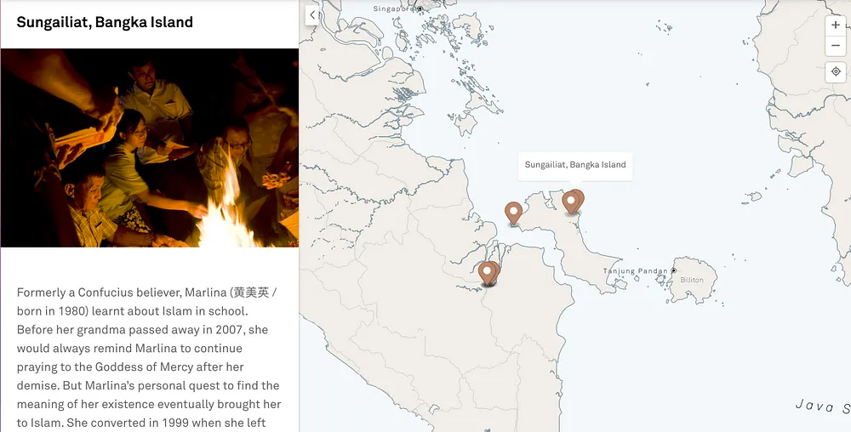Viewport: 851px width, 432px height.
Task: Find my location with the geolocate button
Action: coord(836,71)
